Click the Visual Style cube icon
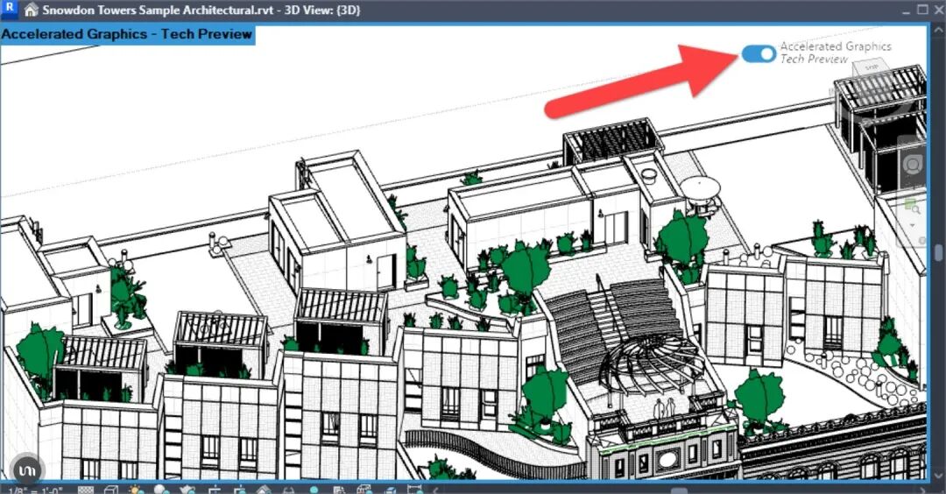The height and width of the screenshot is (494, 946). 111,490
